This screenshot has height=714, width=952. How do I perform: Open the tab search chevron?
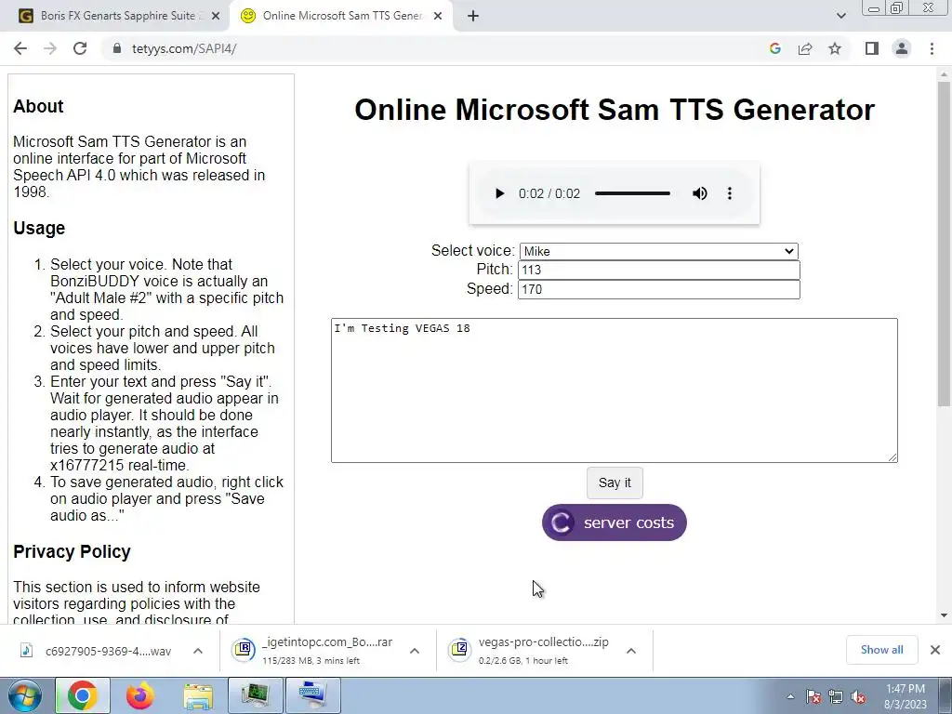(840, 17)
